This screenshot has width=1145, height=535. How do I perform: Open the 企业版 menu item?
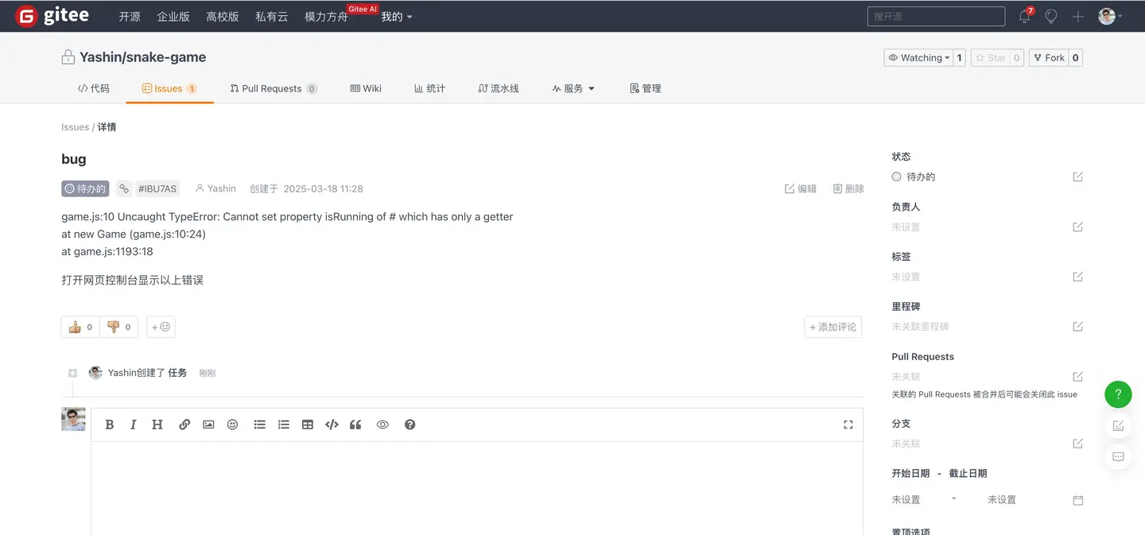pyautogui.click(x=173, y=16)
